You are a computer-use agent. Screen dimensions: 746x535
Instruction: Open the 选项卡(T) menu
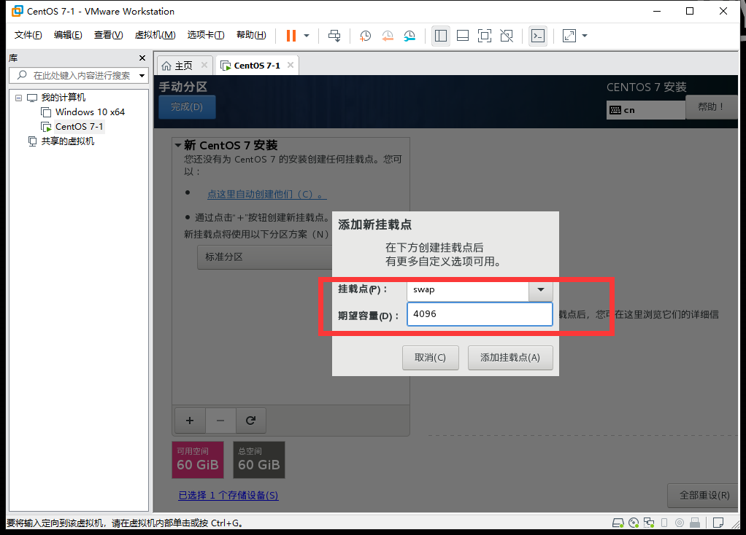pos(206,35)
